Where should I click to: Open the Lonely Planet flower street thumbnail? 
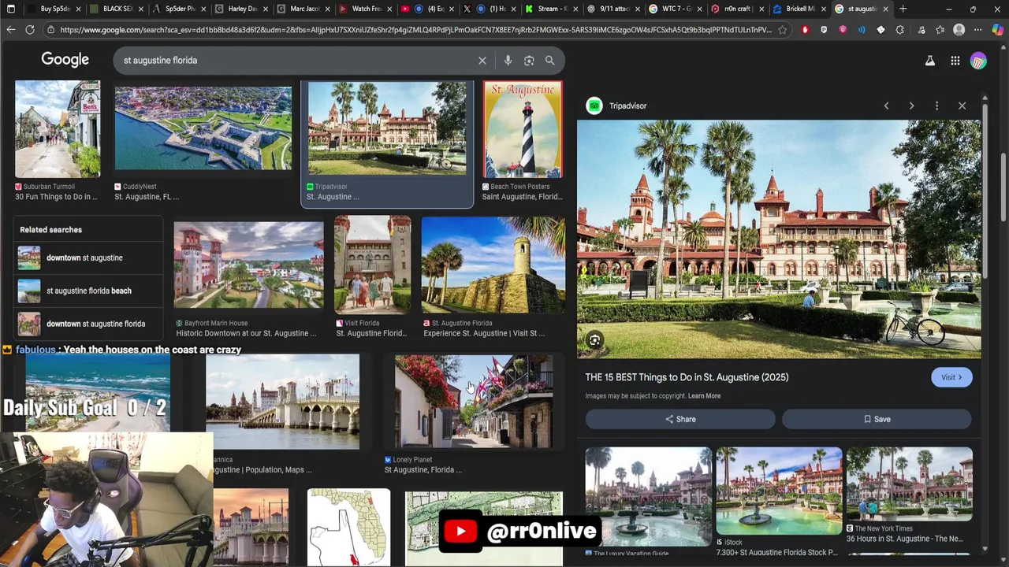(x=473, y=402)
